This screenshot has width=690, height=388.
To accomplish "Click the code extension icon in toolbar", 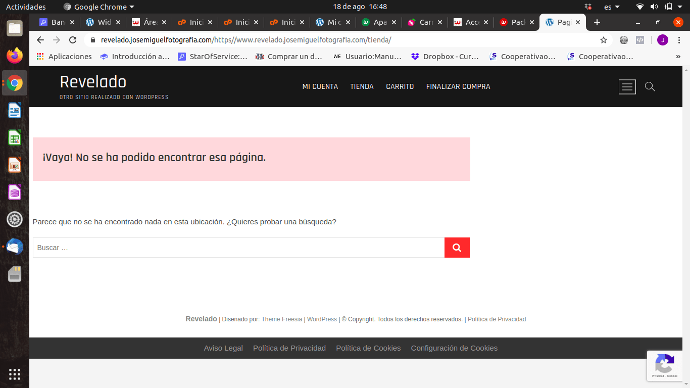I will 640,40.
